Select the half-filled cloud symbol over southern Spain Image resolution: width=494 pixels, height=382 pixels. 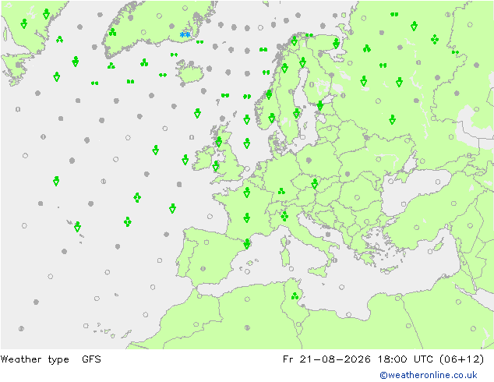click(x=203, y=269)
